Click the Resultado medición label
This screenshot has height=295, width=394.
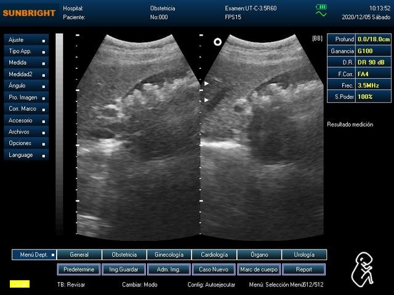click(x=350, y=124)
